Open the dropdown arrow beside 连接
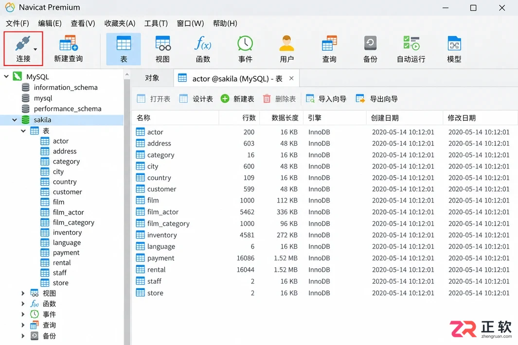Screen dimensions: 518x345 click(36, 49)
